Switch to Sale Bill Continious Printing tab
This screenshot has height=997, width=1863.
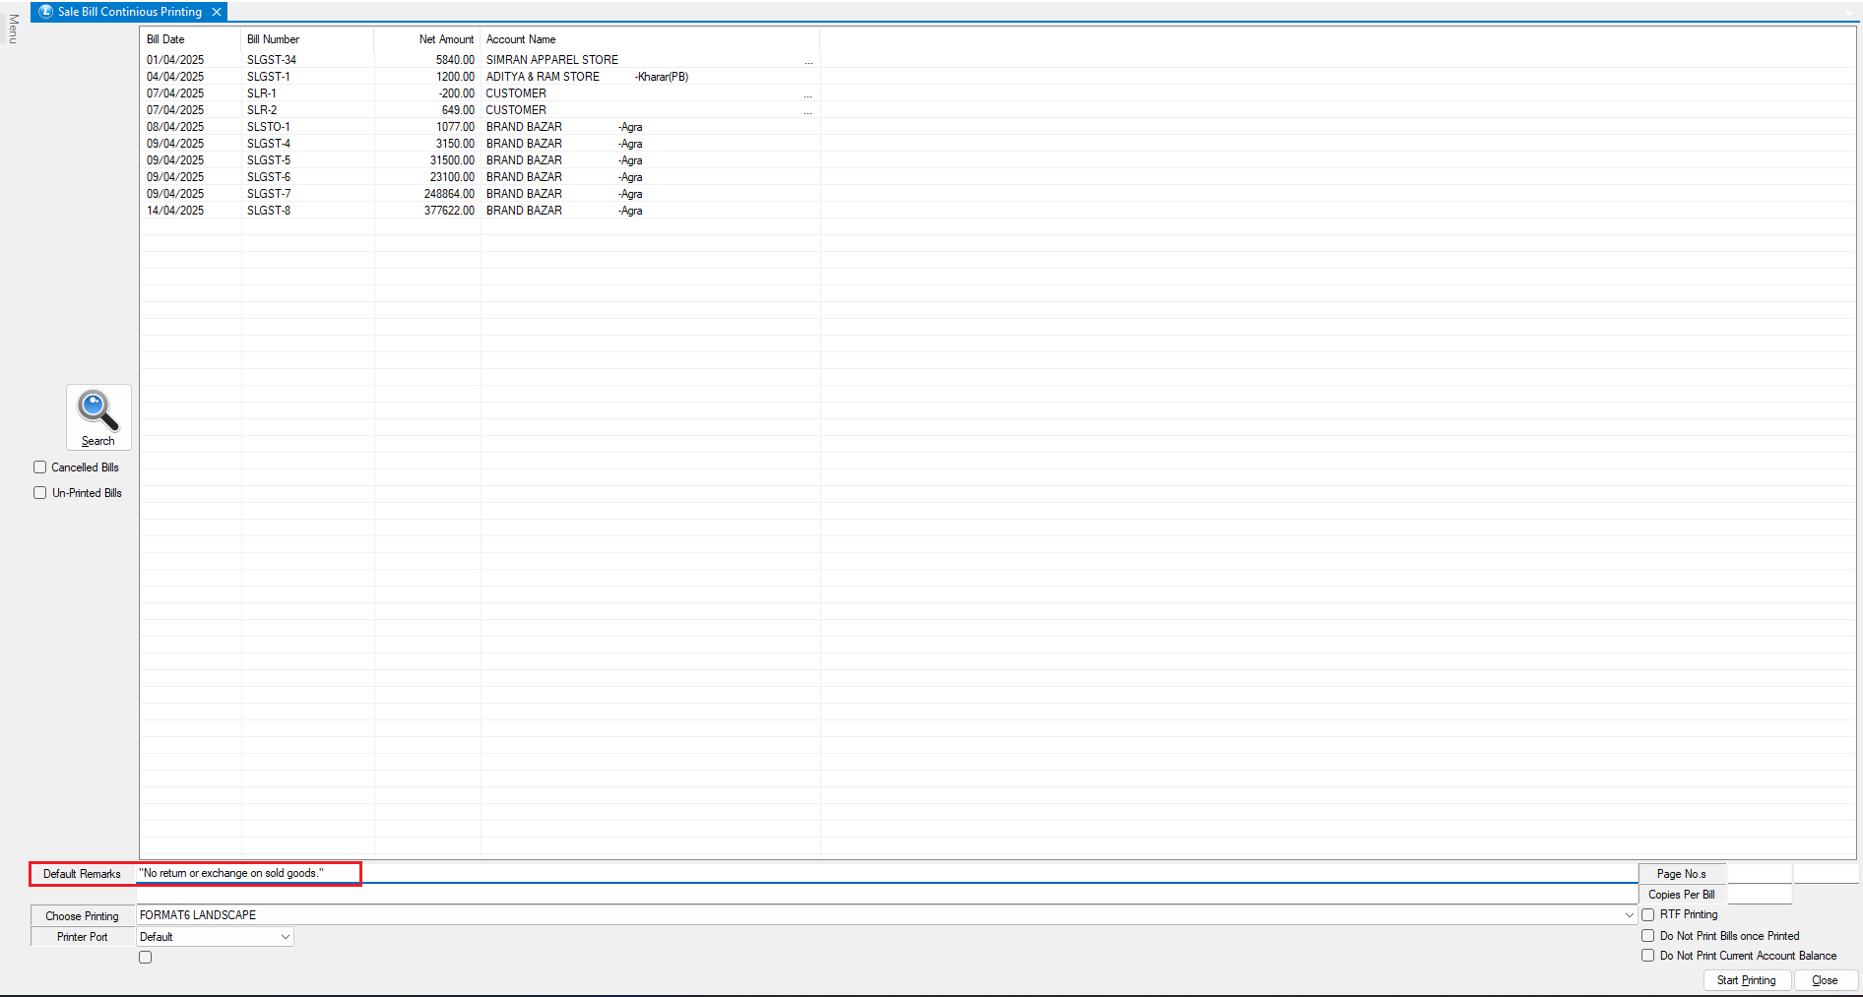[x=129, y=12]
